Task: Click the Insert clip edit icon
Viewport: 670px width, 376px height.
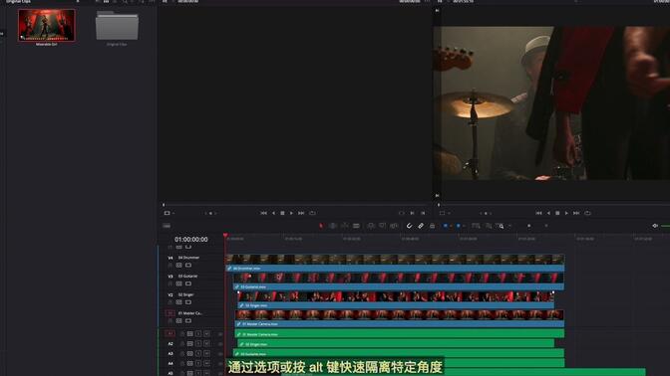Action: click(x=371, y=226)
